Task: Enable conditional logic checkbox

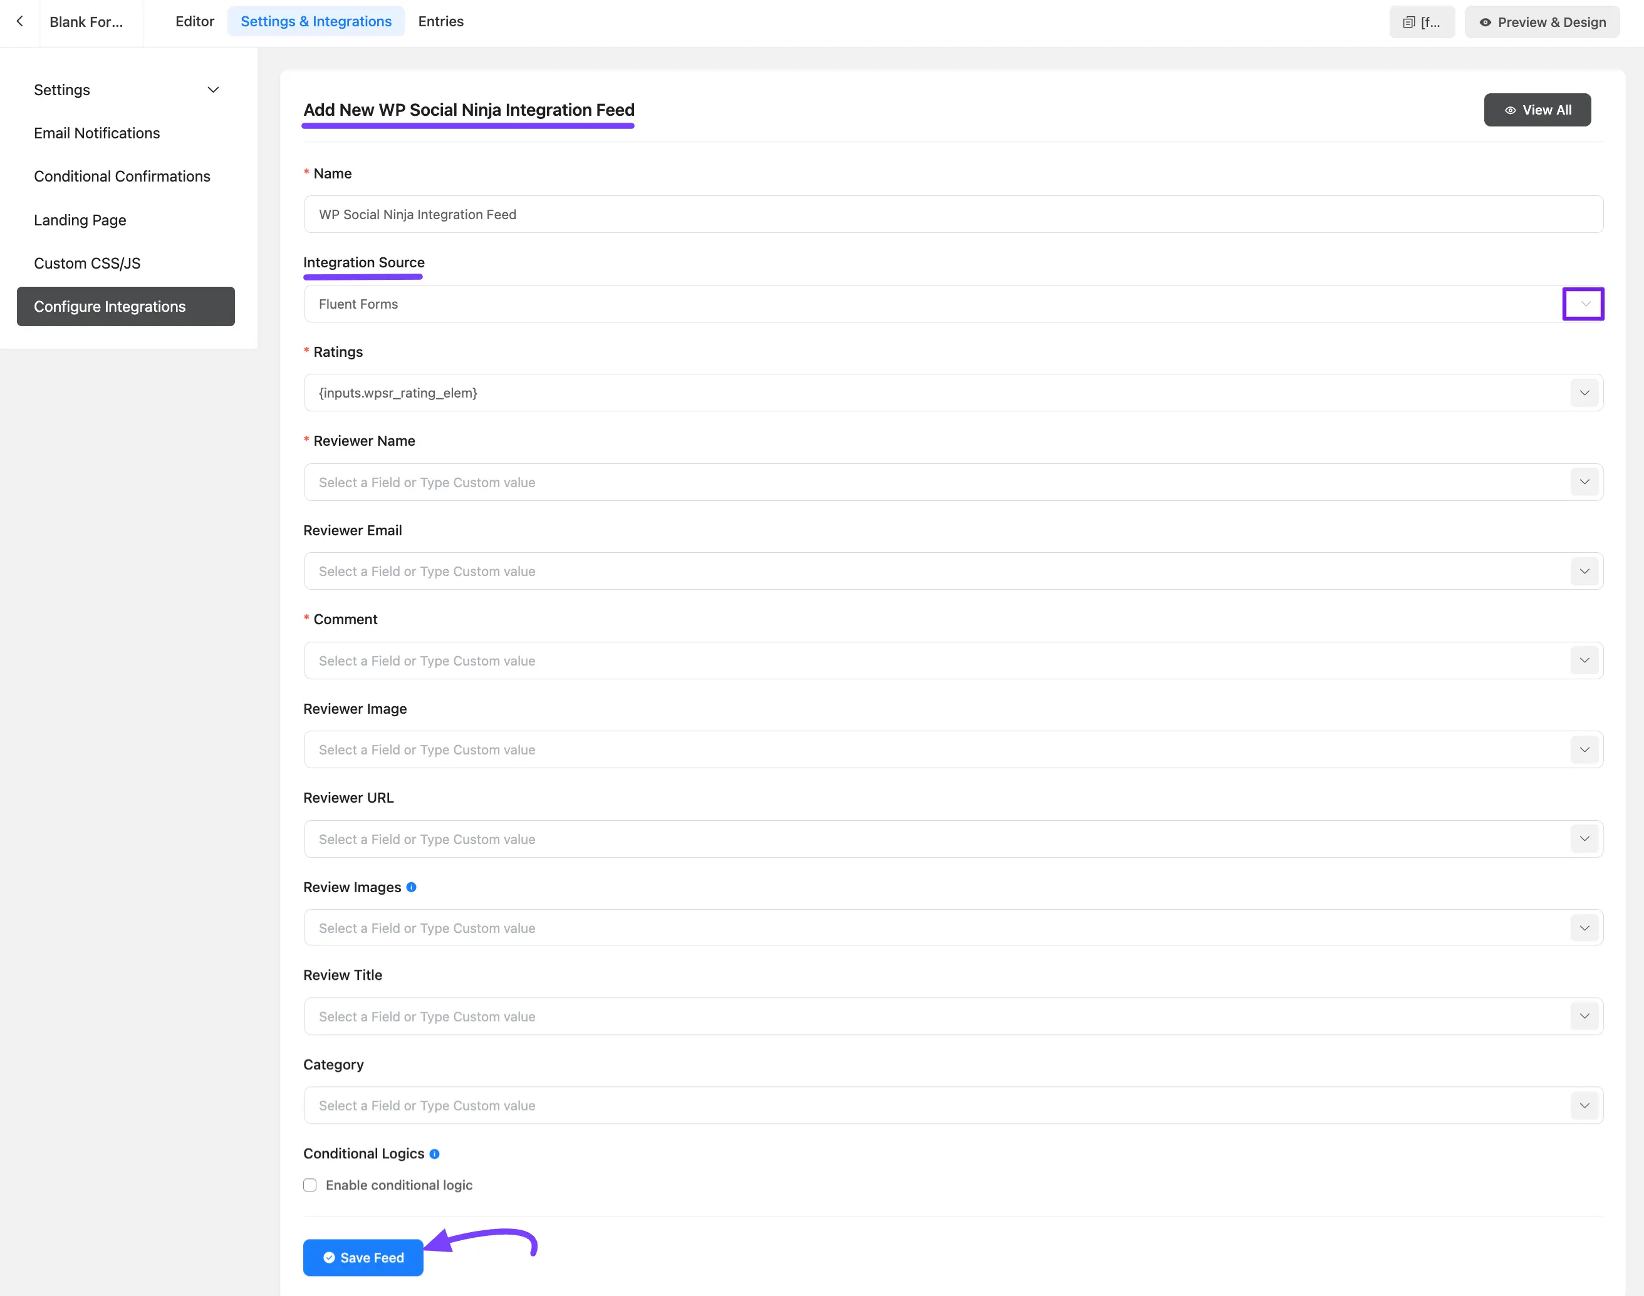Action: [310, 1185]
